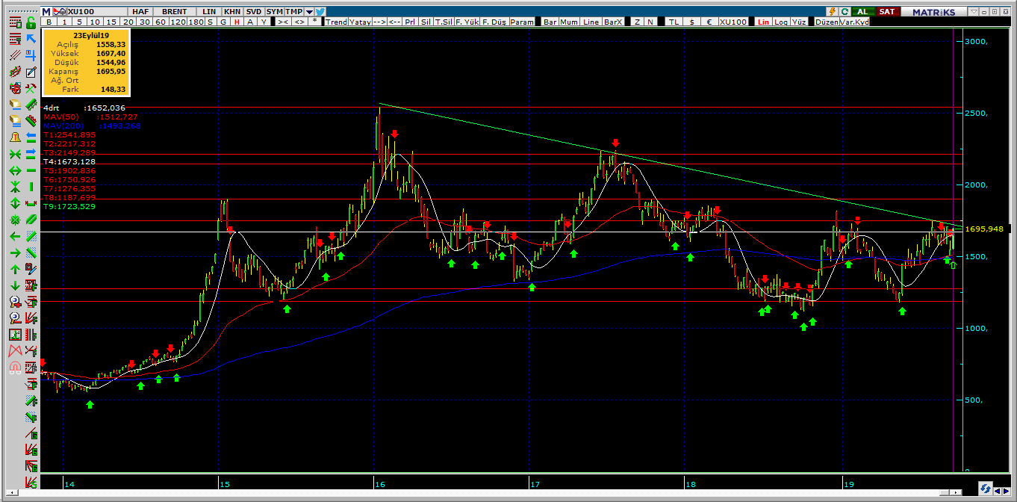
Task: Click the green descending trend line
Action: tap(671, 164)
